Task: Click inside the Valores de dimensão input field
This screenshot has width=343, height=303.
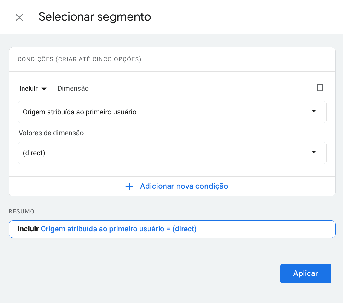Action: pos(120,152)
